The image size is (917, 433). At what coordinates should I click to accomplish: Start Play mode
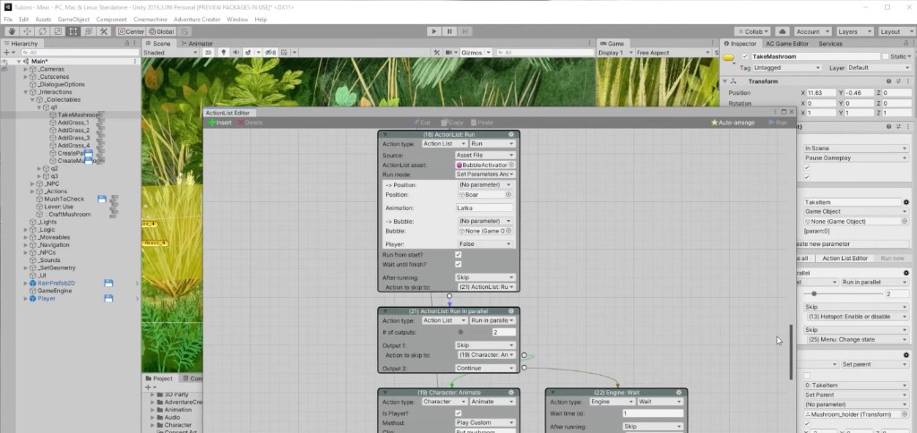point(433,31)
